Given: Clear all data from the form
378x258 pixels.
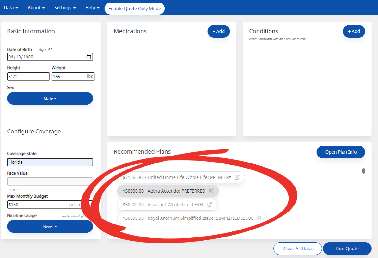Looking at the screenshot, I should 297,249.
